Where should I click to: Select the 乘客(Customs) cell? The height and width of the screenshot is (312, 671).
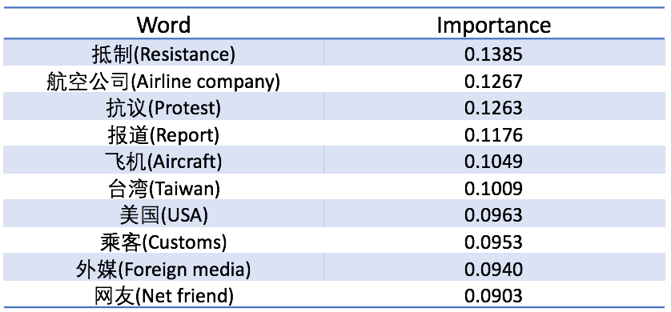pyautogui.click(x=163, y=242)
